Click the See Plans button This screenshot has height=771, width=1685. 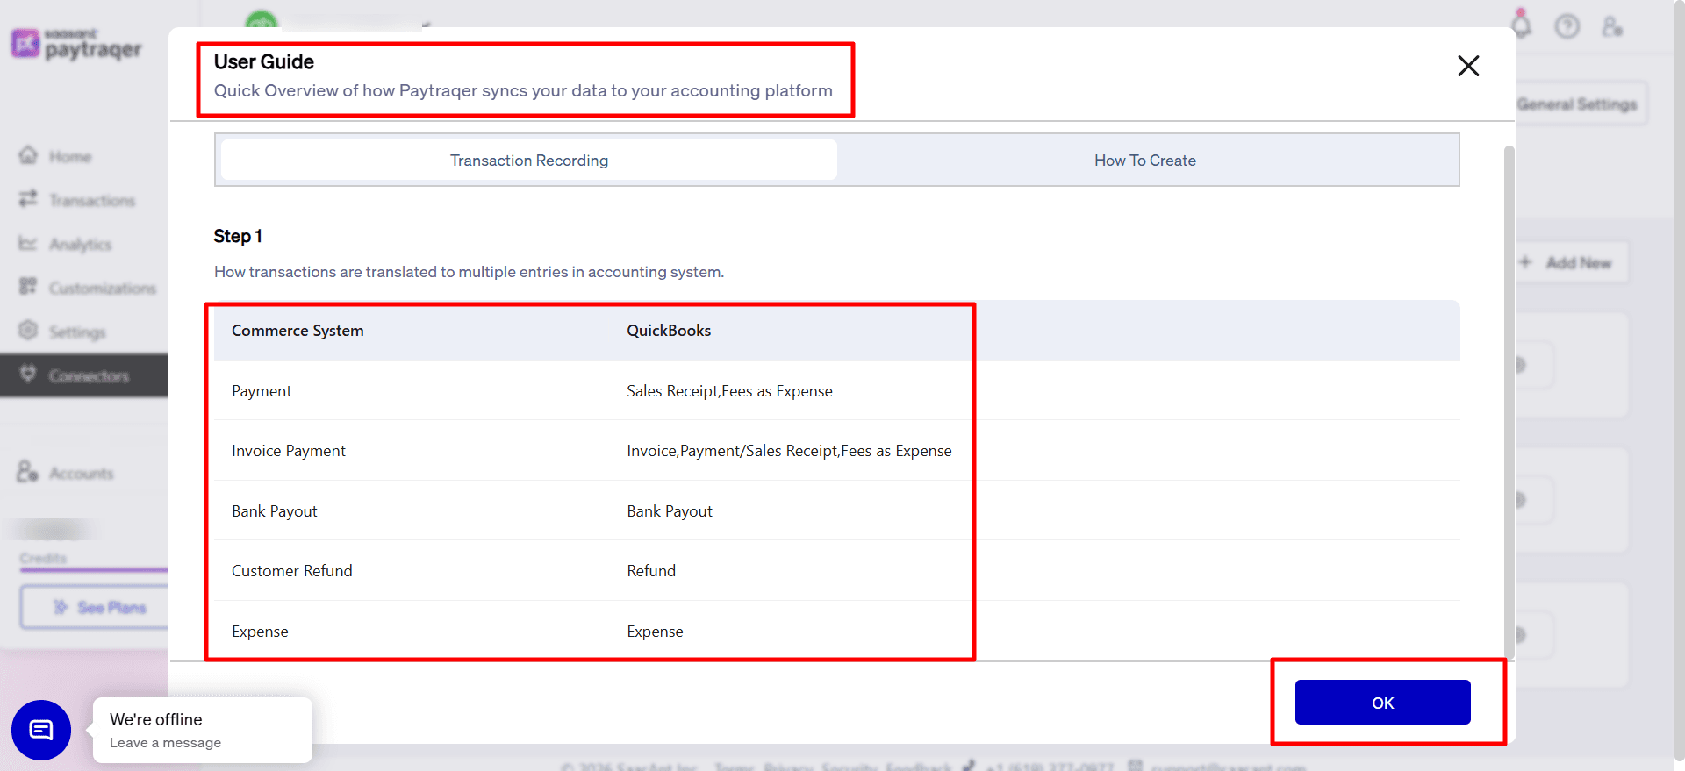pyautogui.click(x=95, y=607)
